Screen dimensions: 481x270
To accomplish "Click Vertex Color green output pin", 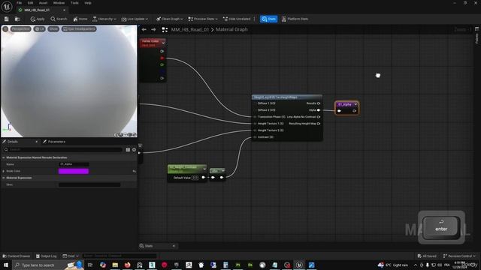I will tap(162, 64).
